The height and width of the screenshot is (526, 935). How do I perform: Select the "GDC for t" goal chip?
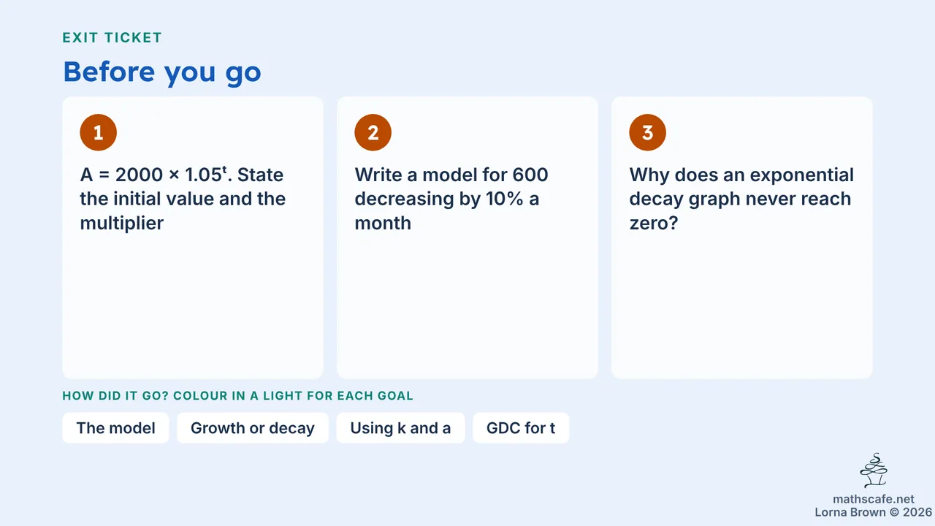tap(521, 428)
